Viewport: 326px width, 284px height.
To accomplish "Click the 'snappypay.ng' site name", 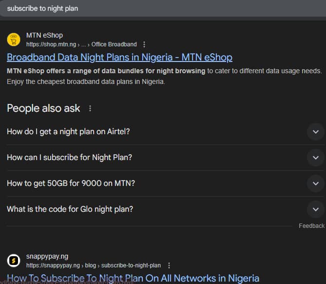I will 47,257.
